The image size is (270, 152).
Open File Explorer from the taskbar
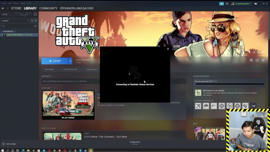pyautogui.click(x=28, y=150)
